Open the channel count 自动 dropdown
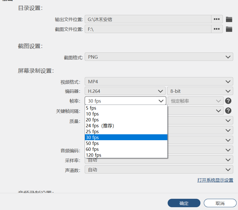This screenshot has height=210, width=238. click(x=159, y=169)
